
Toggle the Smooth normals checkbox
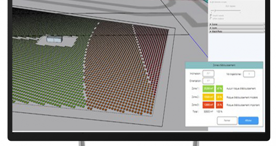click(x=211, y=16)
